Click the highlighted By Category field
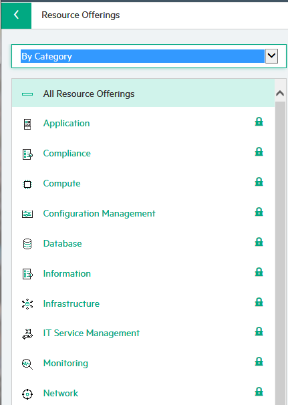Viewport: 288px width, 405px height. (x=142, y=56)
